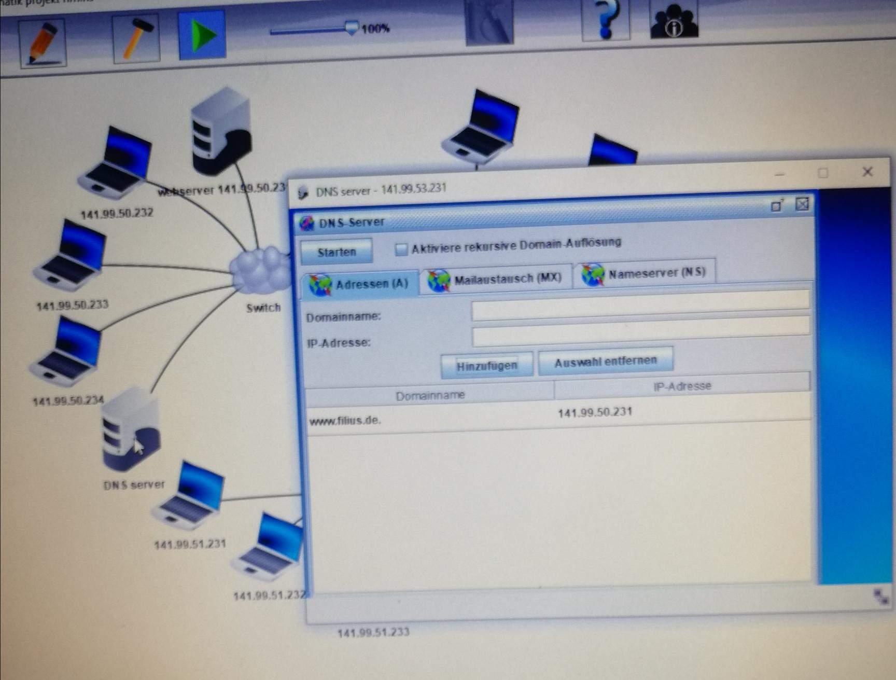Select the pencil design mode icon
This screenshot has height=680, width=896.
coord(43,44)
